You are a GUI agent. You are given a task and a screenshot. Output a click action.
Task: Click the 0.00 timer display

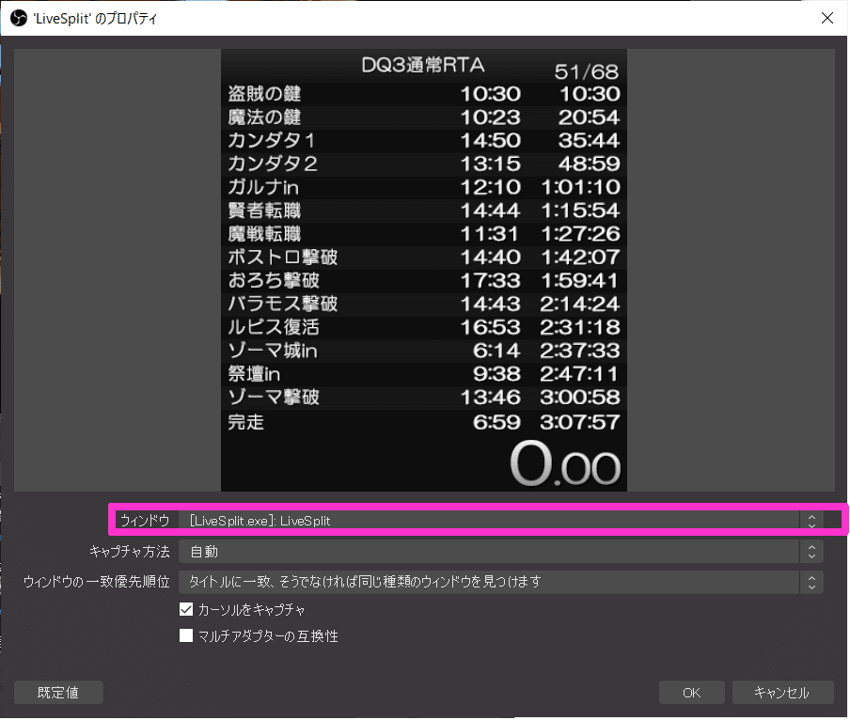(x=565, y=463)
